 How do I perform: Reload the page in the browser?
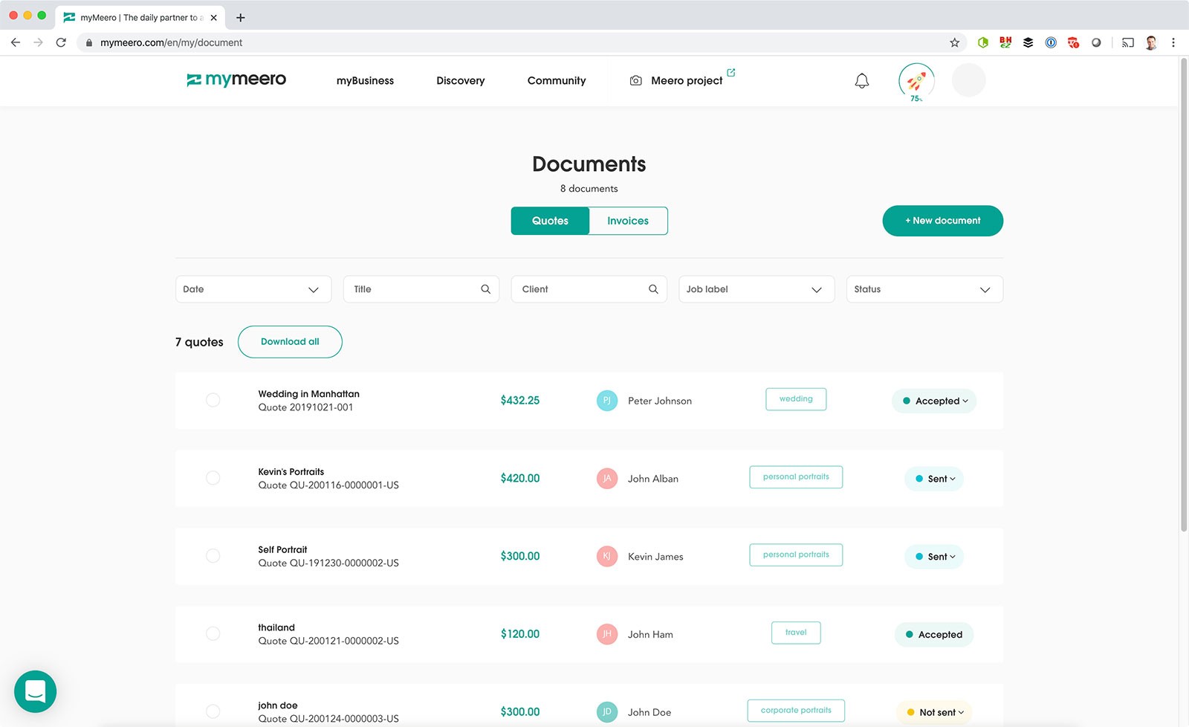pos(61,42)
